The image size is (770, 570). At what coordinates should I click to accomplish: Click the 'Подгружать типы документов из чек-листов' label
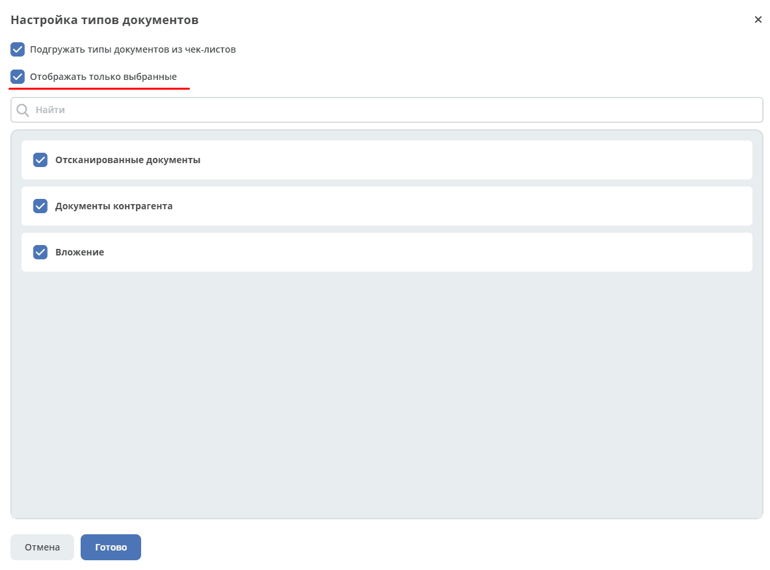click(x=133, y=49)
